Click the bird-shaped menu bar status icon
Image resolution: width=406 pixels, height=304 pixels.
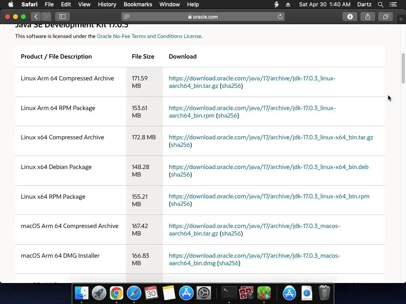276,4
